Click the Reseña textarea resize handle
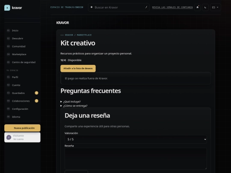231x173 pixels. 206,168
